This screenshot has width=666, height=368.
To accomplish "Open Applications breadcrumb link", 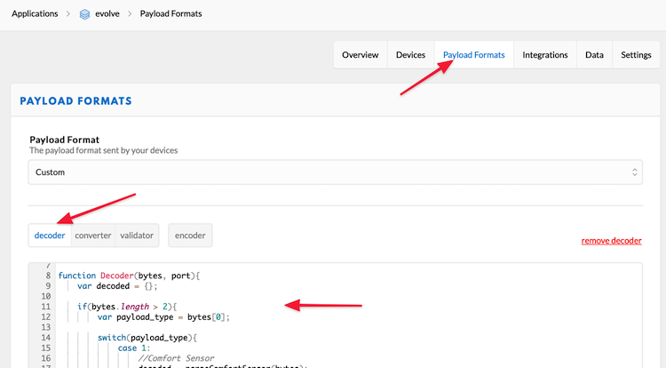I will [35, 13].
